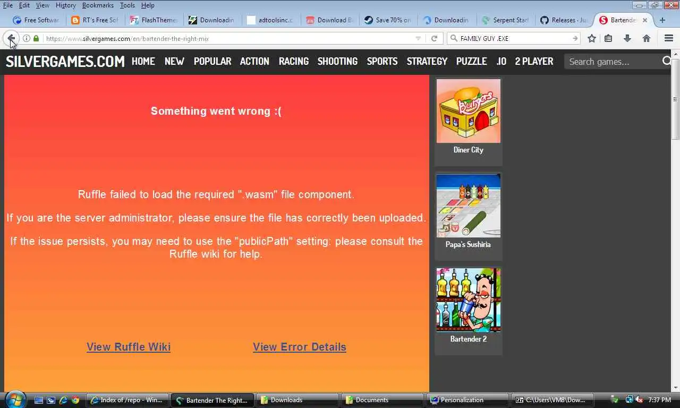Viewport: 680px width, 408px height.
Task: Open the Bartender 2 game thumbnail
Action: (469, 300)
